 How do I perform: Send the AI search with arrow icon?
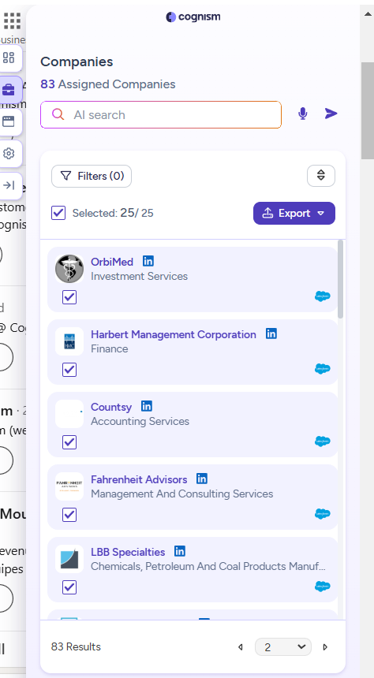tap(331, 114)
